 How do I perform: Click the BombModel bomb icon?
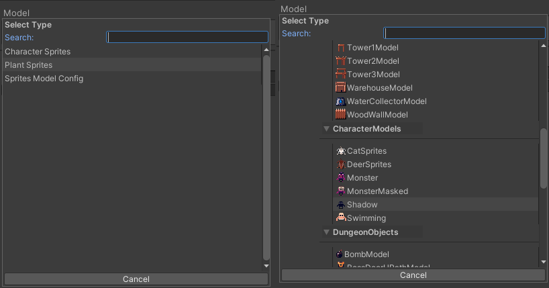click(x=340, y=254)
